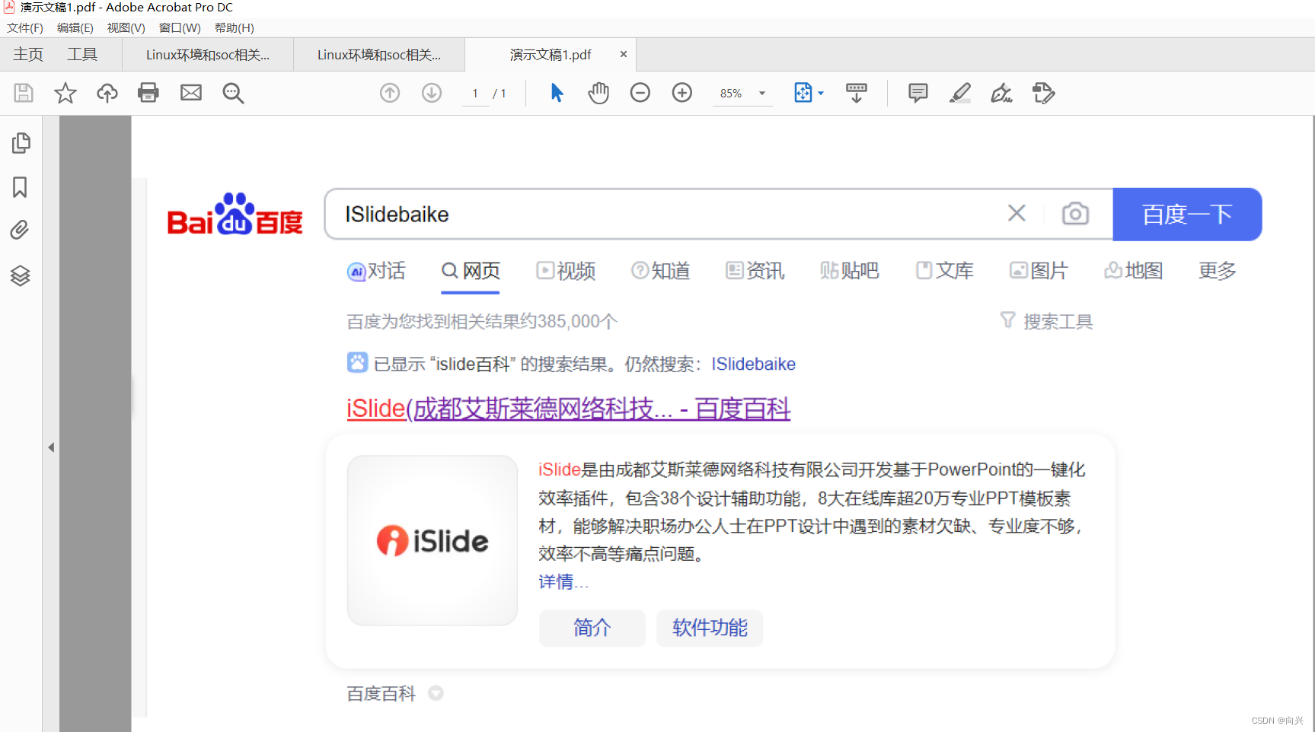Clear the search box with X
Screen dimensions: 1315x732
(x=1017, y=213)
